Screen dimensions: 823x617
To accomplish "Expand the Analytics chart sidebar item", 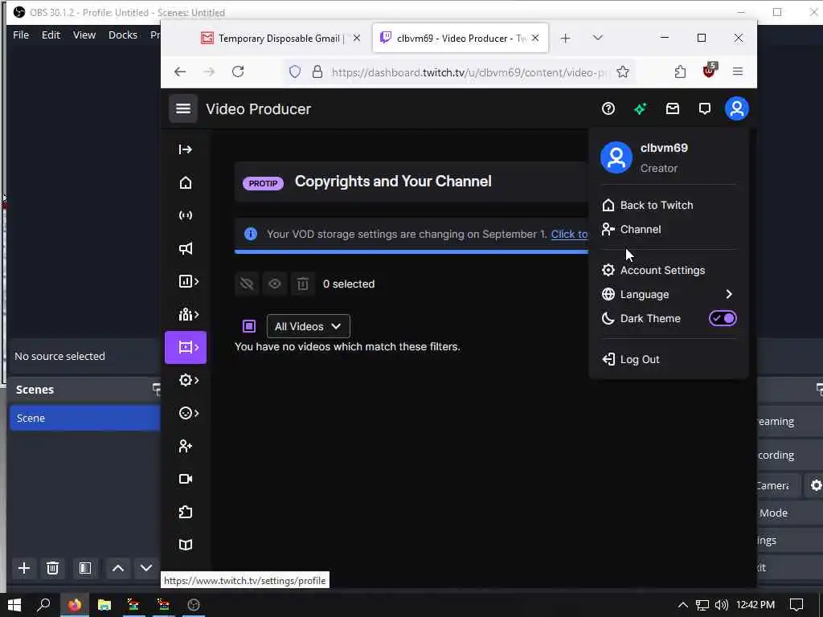I will click(188, 282).
